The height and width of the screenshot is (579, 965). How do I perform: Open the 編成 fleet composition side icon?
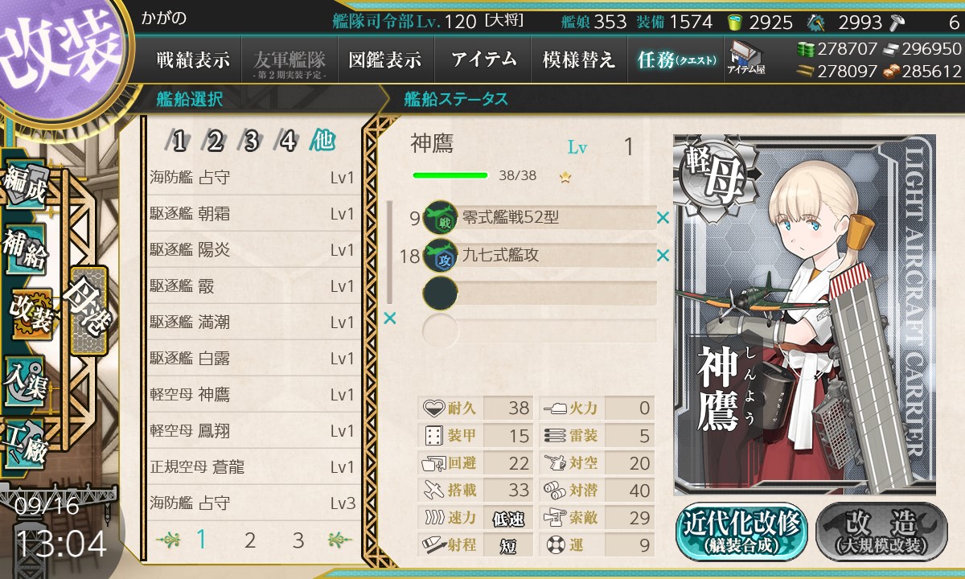click(26, 187)
